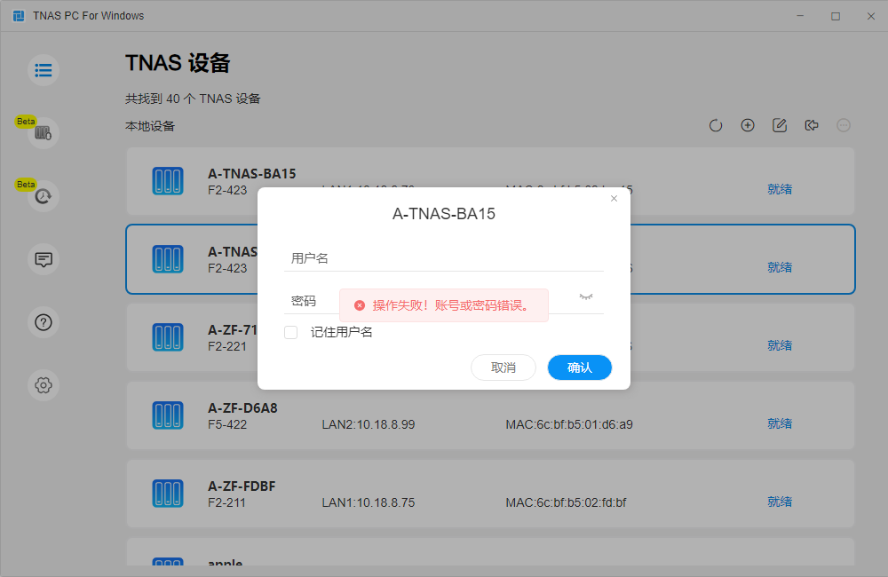Viewport: 888px width, 577px height.
Task: Click the 用户名 input field
Action: [x=444, y=258]
